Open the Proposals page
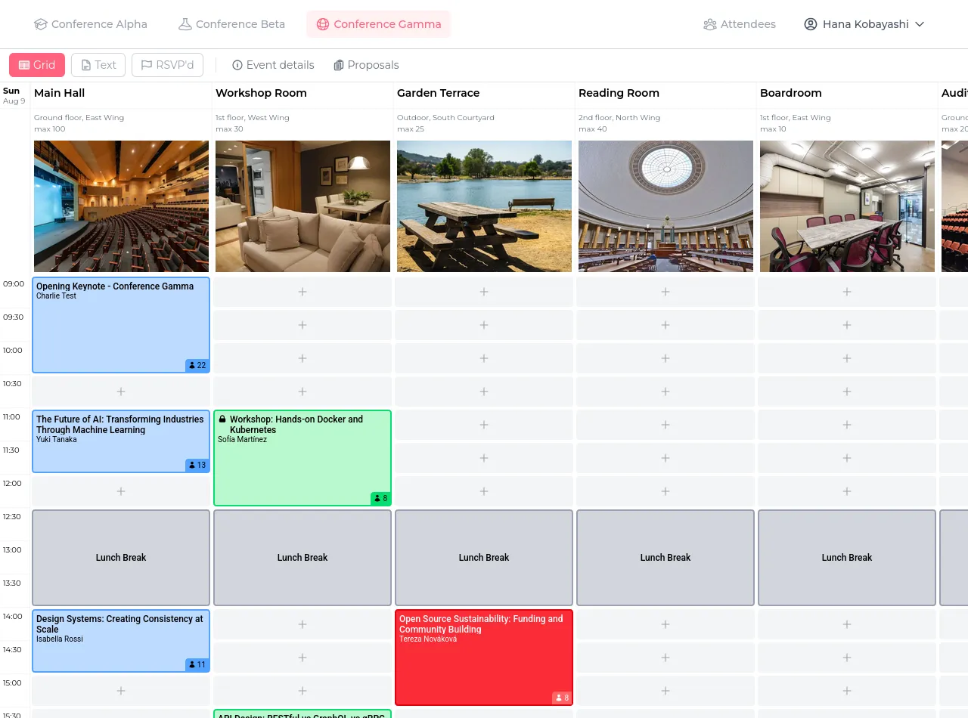 click(366, 65)
